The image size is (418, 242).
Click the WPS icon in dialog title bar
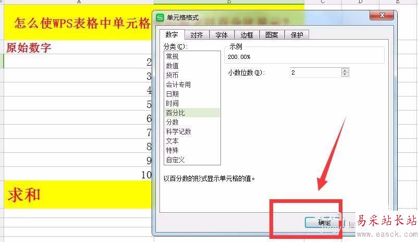[x=160, y=18]
